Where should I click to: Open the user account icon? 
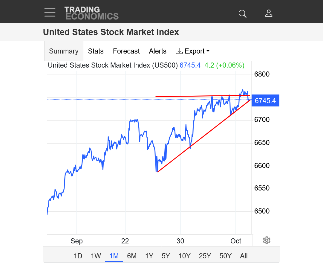click(x=269, y=13)
